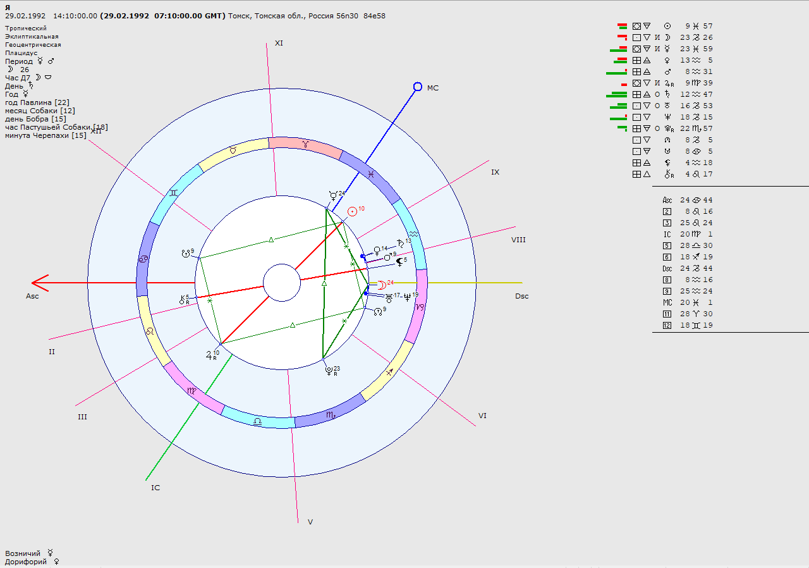
Task: Click retrograde Jupiter glyph in the chart wheel
Action: (x=210, y=355)
